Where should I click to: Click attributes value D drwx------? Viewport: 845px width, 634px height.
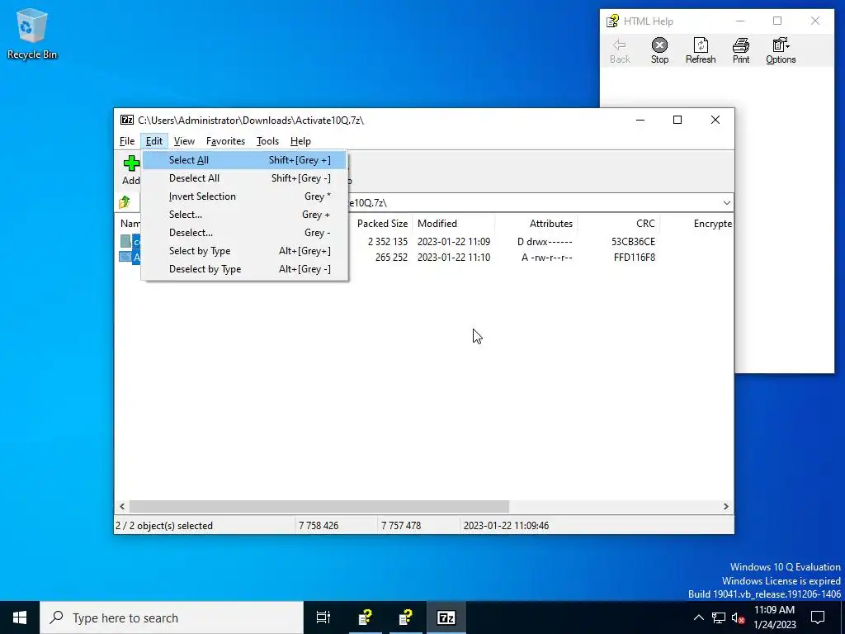(x=545, y=242)
